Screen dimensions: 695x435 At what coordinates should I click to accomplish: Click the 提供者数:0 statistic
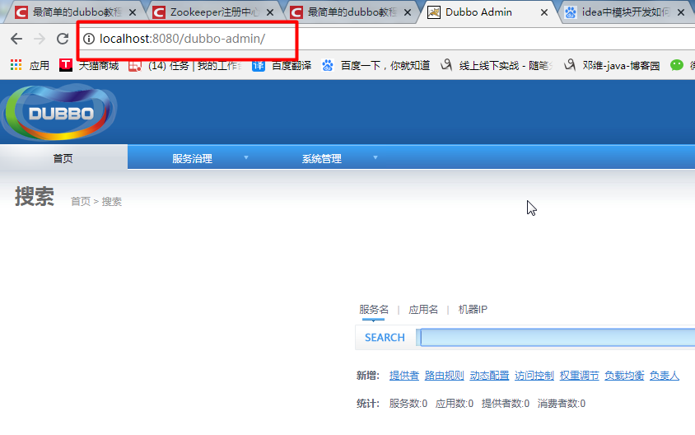tap(506, 404)
